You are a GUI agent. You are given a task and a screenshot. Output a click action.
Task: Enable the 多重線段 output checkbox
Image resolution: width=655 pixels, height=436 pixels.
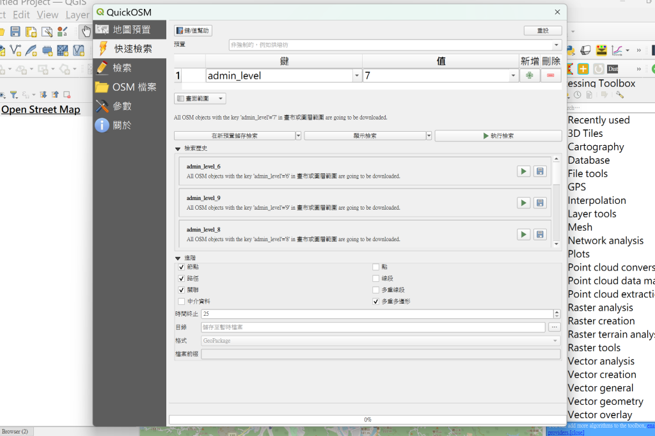point(375,290)
